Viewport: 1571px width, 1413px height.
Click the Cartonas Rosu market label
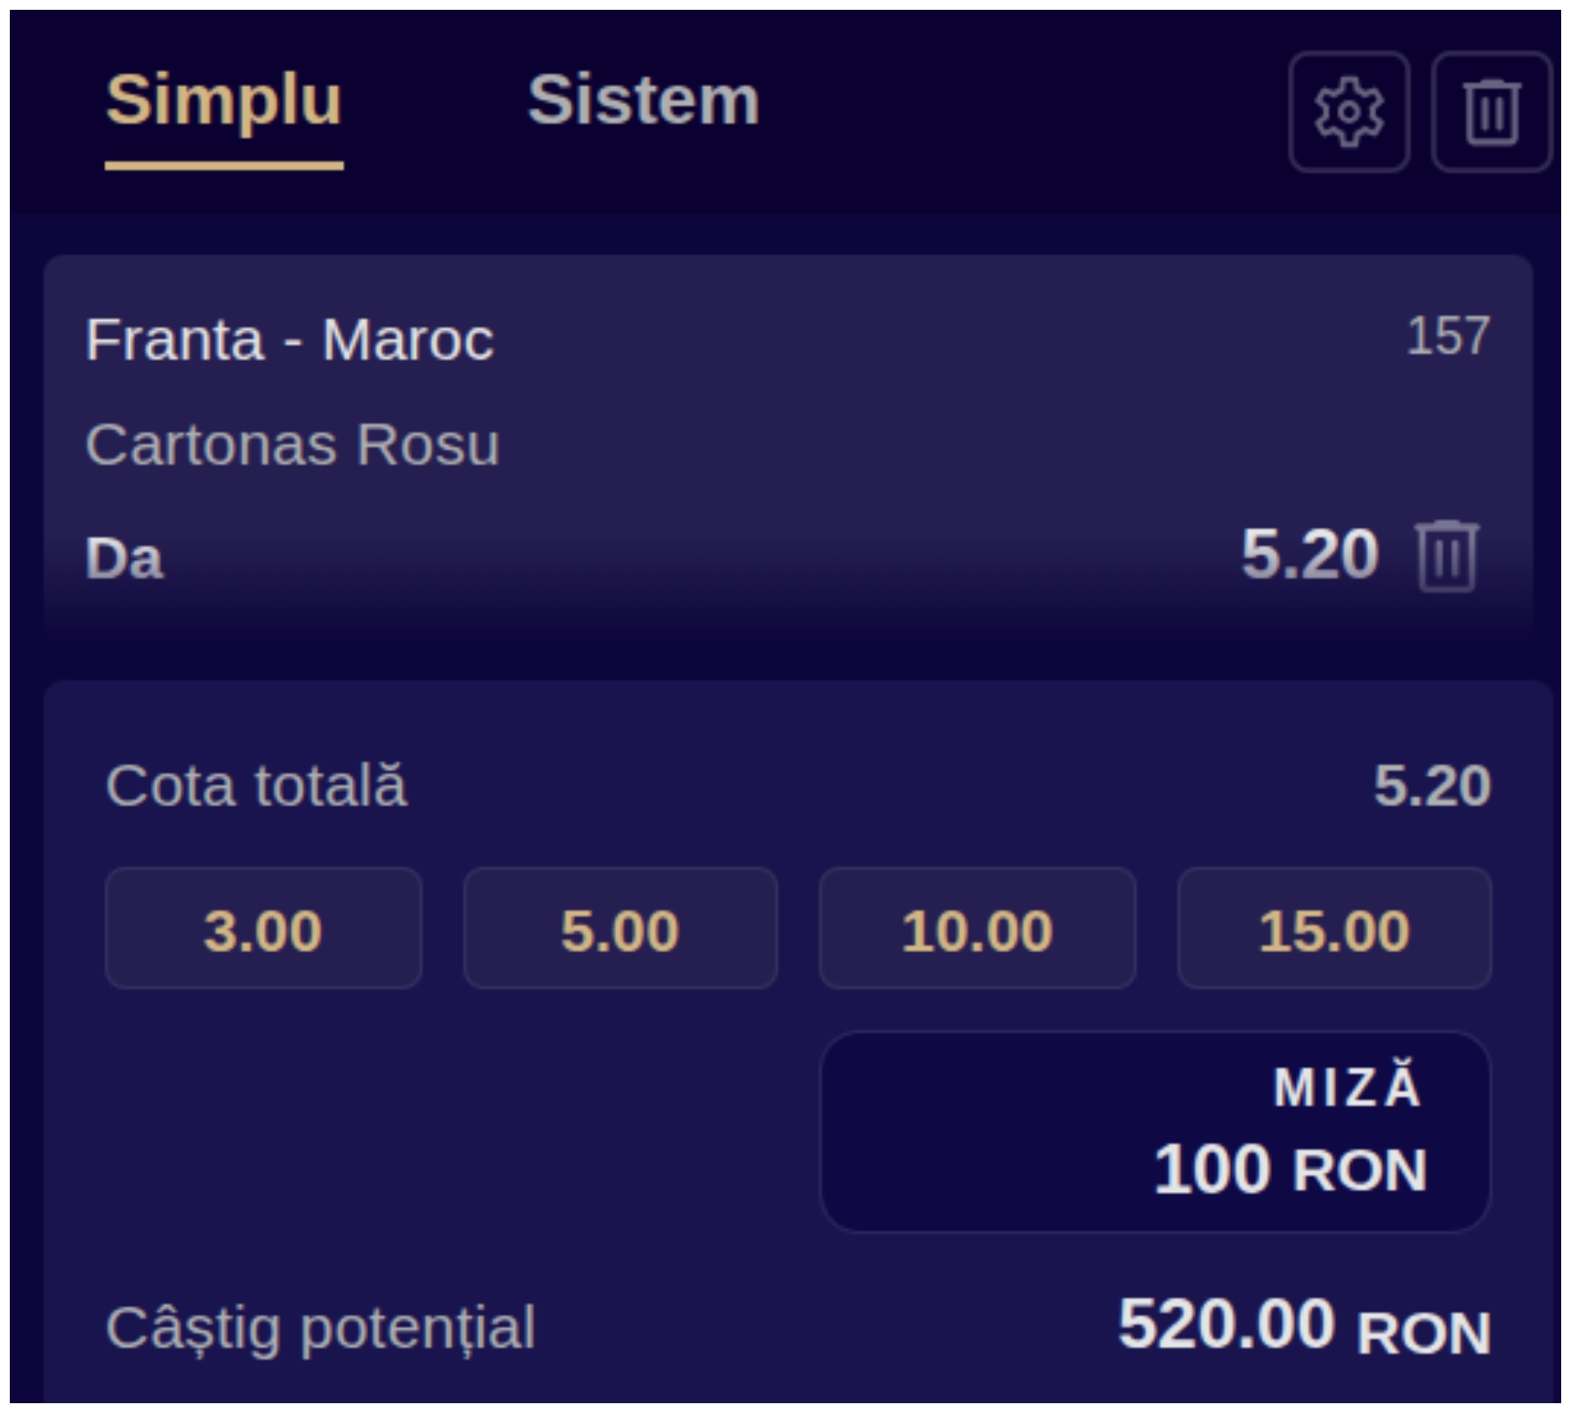(292, 444)
